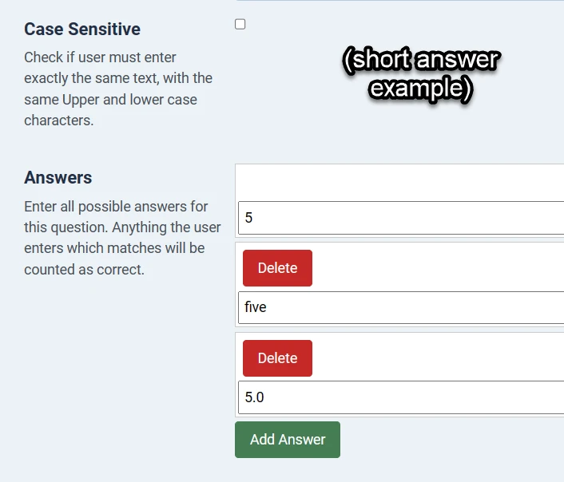Viewport: 564px width, 482px height.
Task: Click blank space above the "5" field
Action: [399, 181]
